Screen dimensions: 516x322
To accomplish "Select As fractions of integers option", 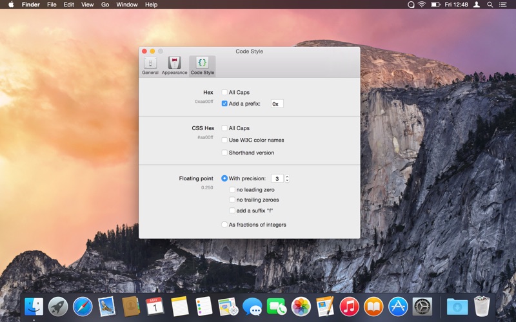I will 224,225.
